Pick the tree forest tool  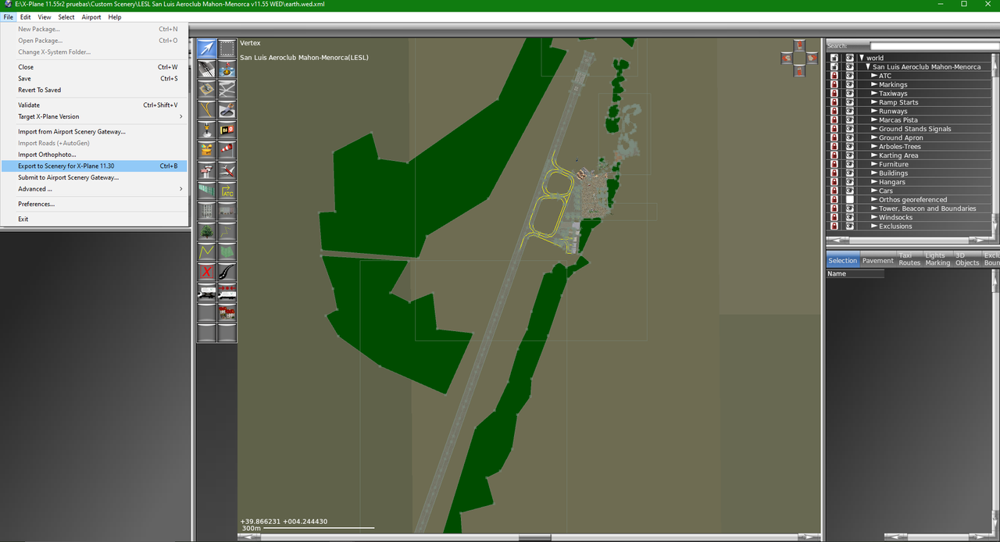click(206, 231)
